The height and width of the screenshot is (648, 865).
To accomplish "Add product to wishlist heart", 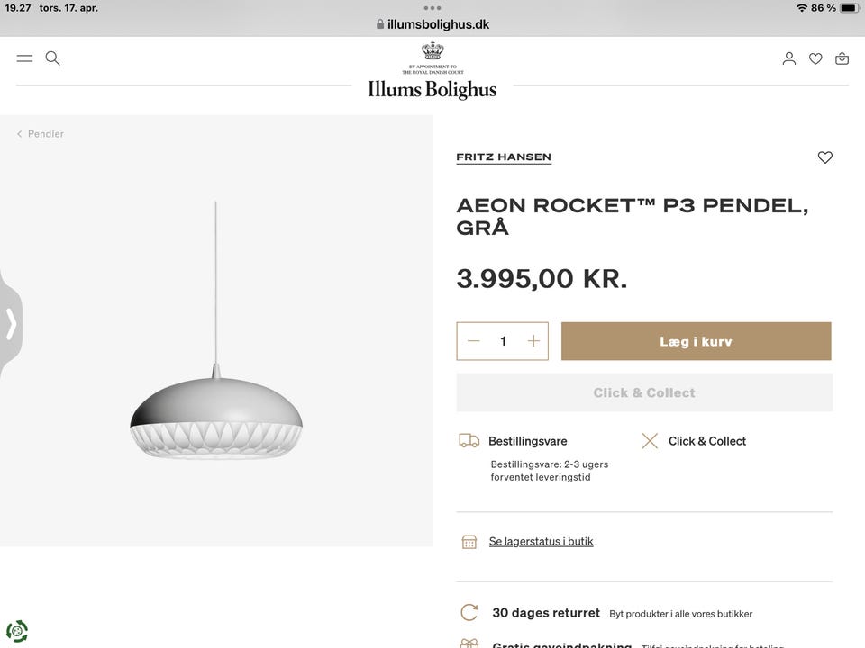I will click(x=824, y=157).
